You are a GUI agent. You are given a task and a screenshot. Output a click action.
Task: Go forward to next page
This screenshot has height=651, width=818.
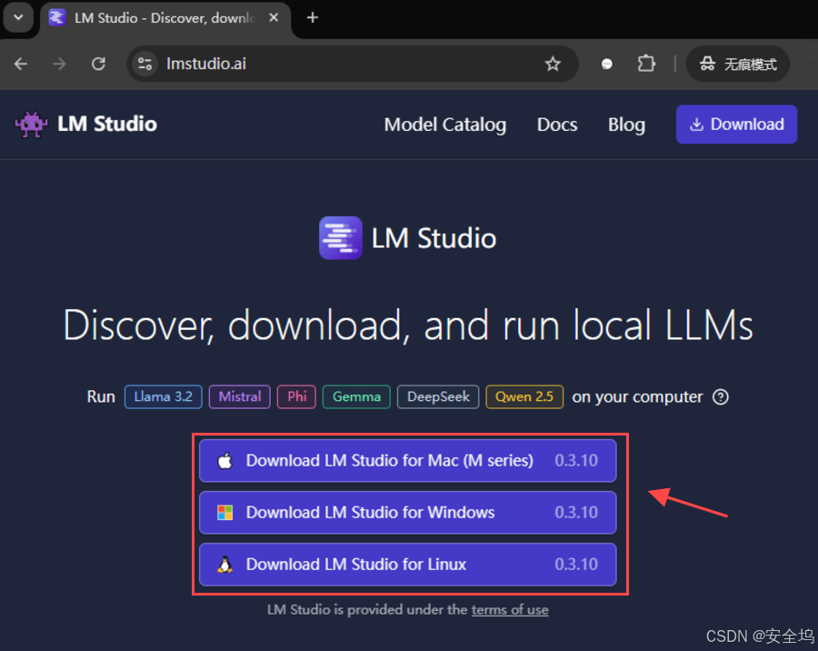59,64
